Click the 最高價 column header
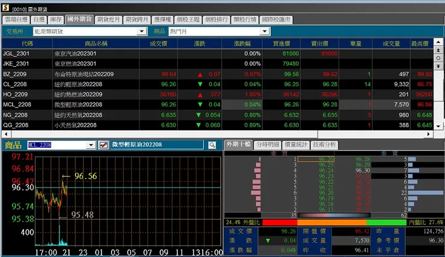The width and height of the screenshot is (445, 257). (x=422, y=43)
